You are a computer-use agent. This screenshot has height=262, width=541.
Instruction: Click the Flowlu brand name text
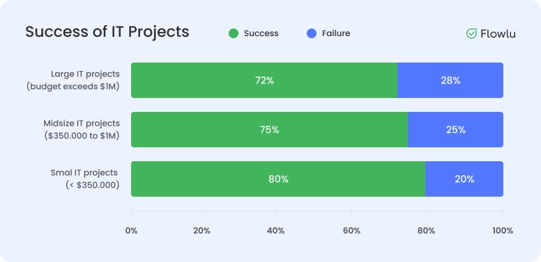point(498,33)
